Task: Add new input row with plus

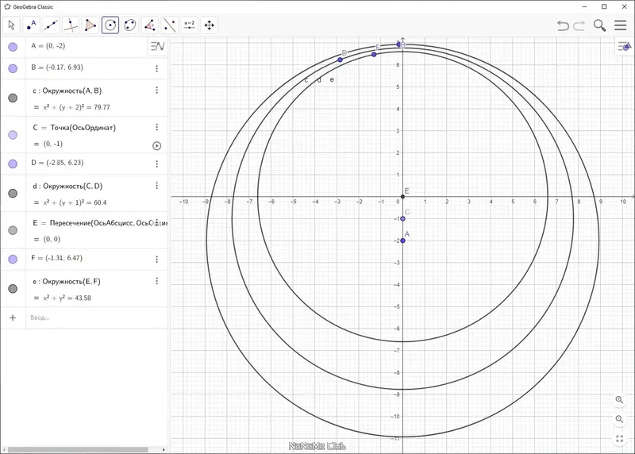Action: [x=13, y=317]
